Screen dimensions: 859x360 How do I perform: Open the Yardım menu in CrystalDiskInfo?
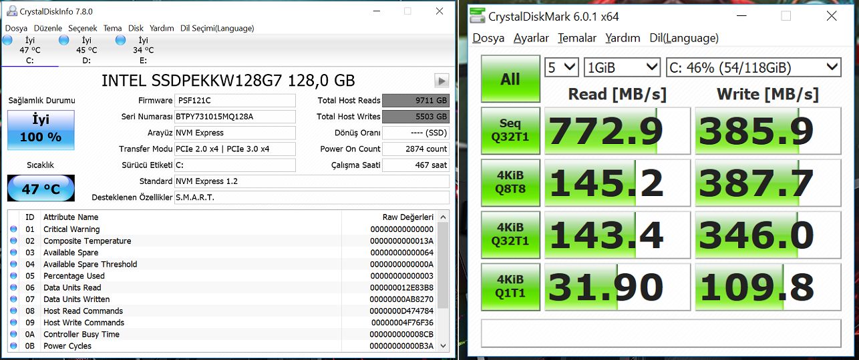point(162,28)
